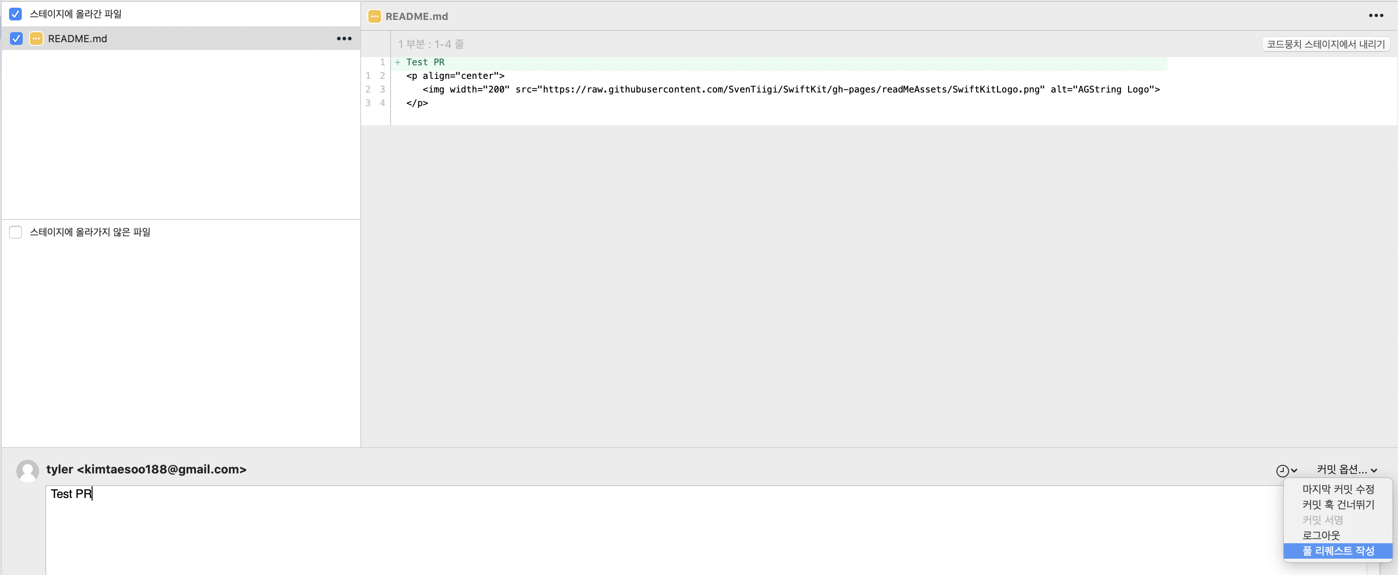This screenshot has height=575, width=1398.
Task: Click 로그아웃 in the commit options menu
Action: pos(1321,536)
